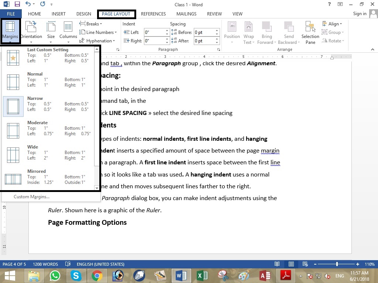Image resolution: width=378 pixels, height=283 pixels.
Task: Toggle spelling check via proofing status icon
Action: 68,264
